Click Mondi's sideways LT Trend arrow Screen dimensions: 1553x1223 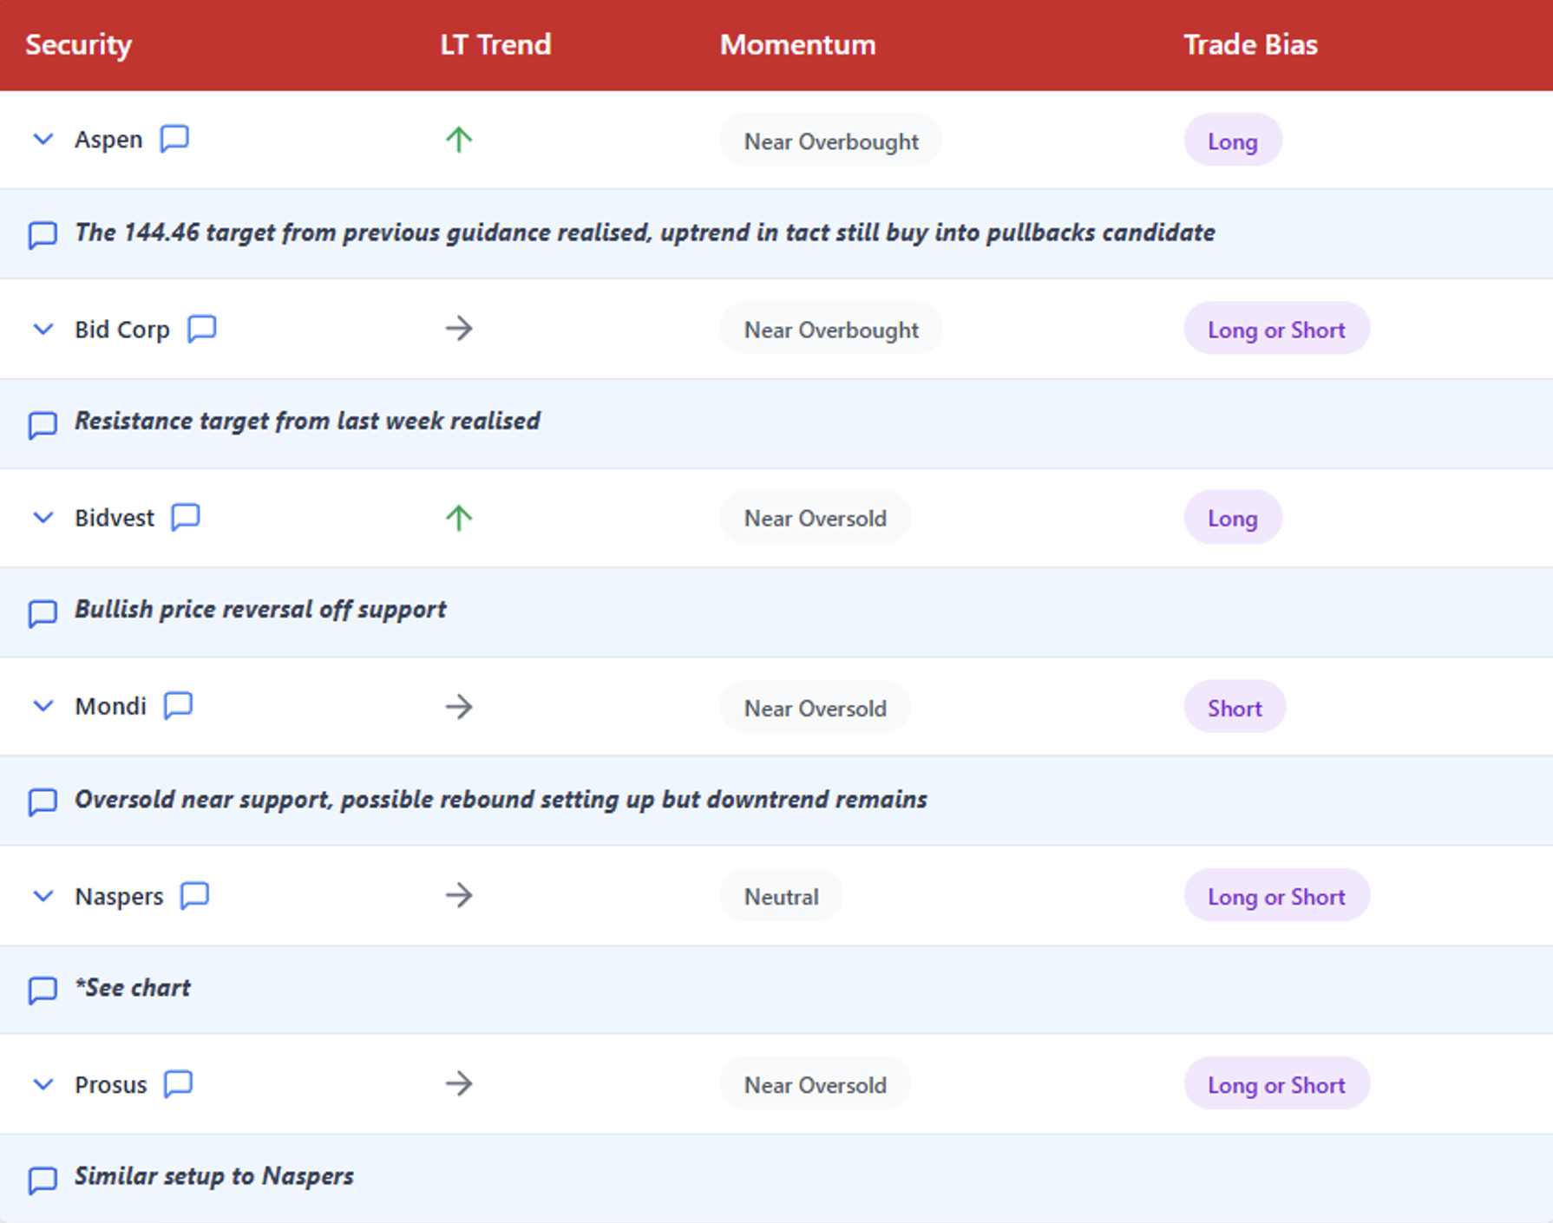(459, 707)
